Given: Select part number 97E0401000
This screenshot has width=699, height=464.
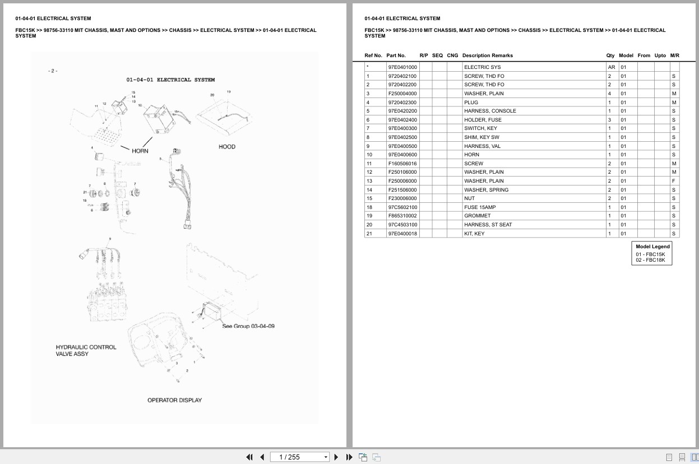Looking at the screenshot, I should [x=402, y=67].
